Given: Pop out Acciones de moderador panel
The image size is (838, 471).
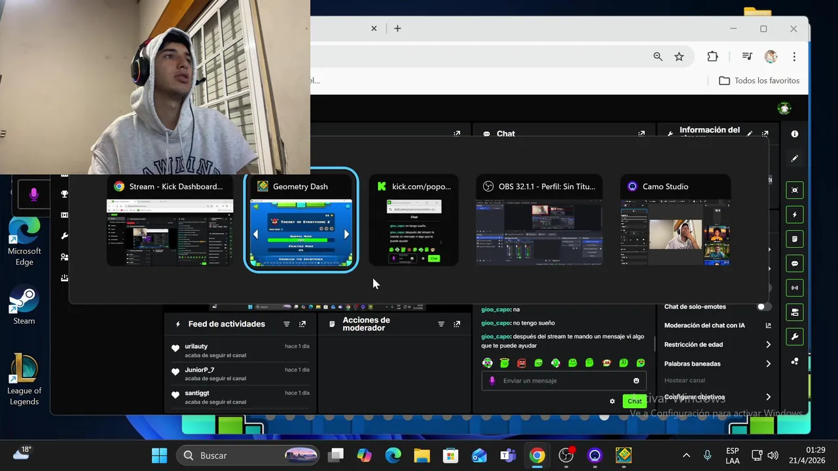Looking at the screenshot, I should [x=457, y=324].
